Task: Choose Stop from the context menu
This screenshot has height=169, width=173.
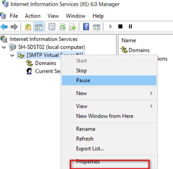Action: click(109, 71)
